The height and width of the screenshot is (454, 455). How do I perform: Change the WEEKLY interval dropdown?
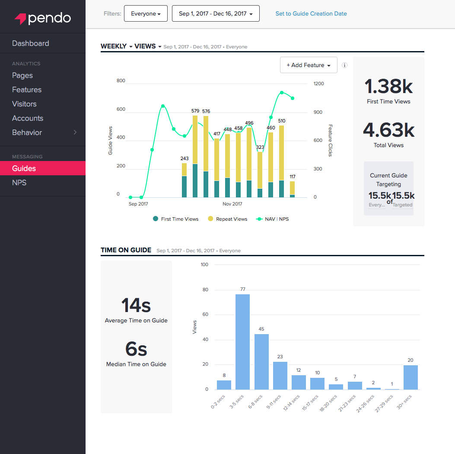(x=117, y=46)
